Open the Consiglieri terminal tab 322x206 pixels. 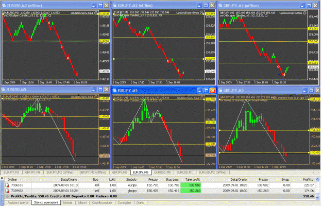(124, 202)
